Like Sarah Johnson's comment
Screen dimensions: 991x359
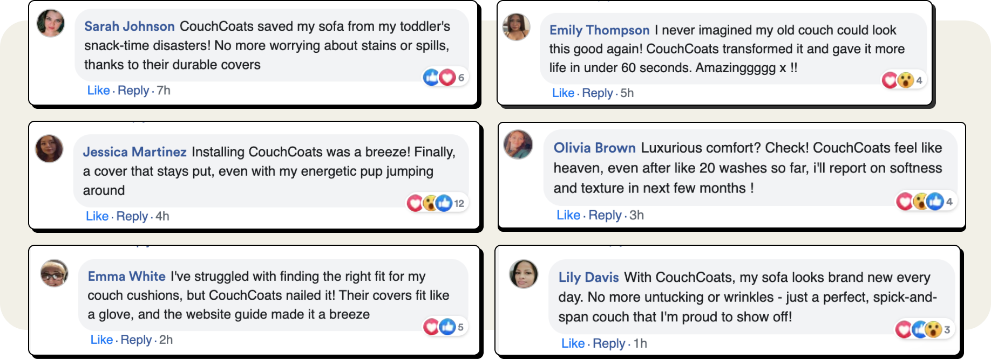click(x=98, y=91)
